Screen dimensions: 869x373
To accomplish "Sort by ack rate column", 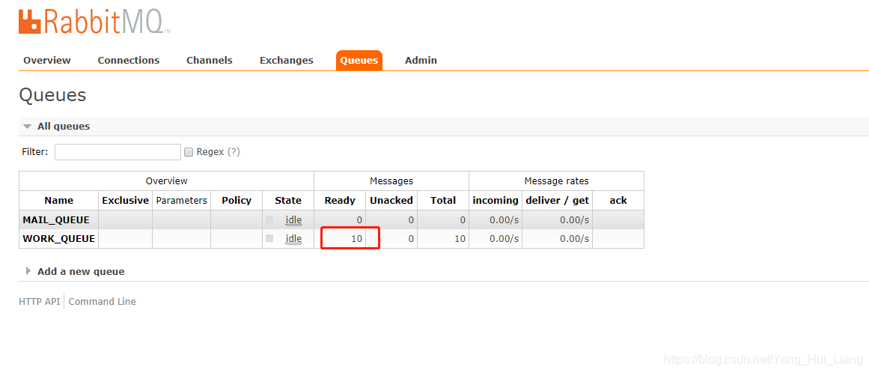I will click(618, 201).
